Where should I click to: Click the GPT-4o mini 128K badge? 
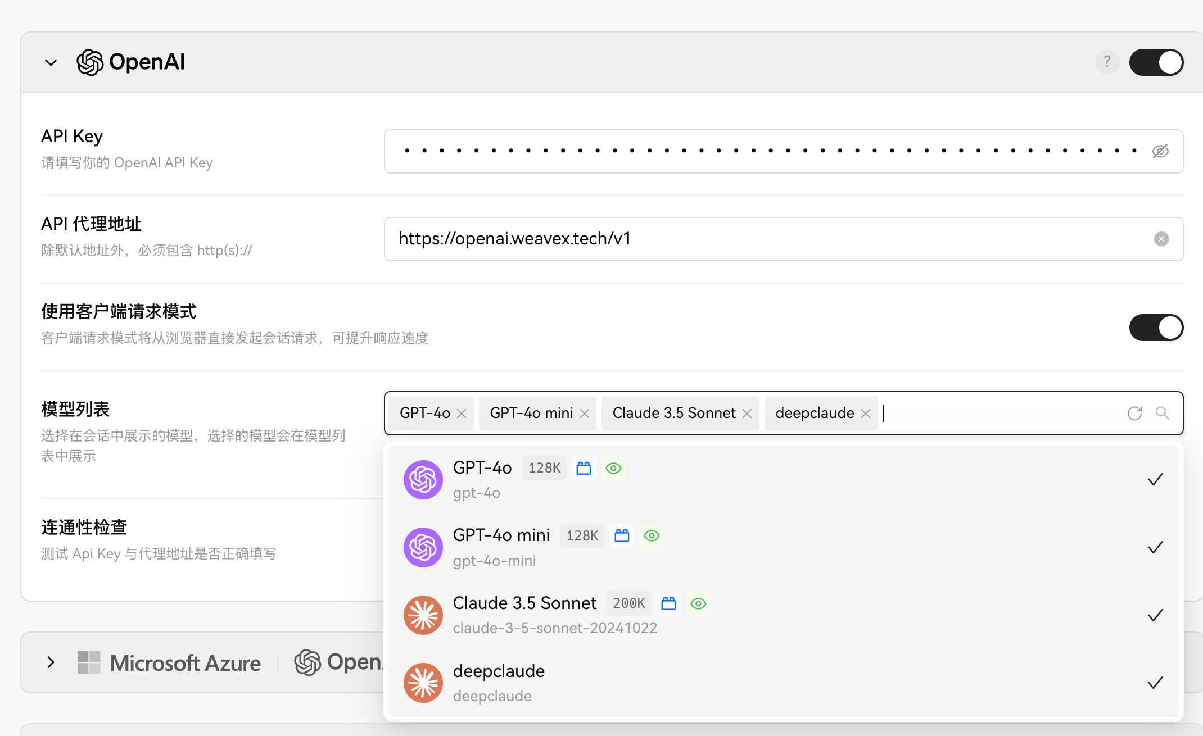pyautogui.click(x=582, y=535)
